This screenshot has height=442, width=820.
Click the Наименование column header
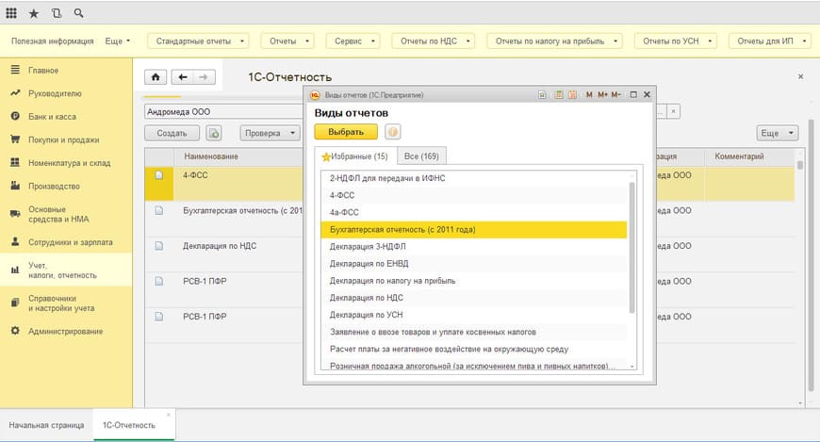coord(211,156)
